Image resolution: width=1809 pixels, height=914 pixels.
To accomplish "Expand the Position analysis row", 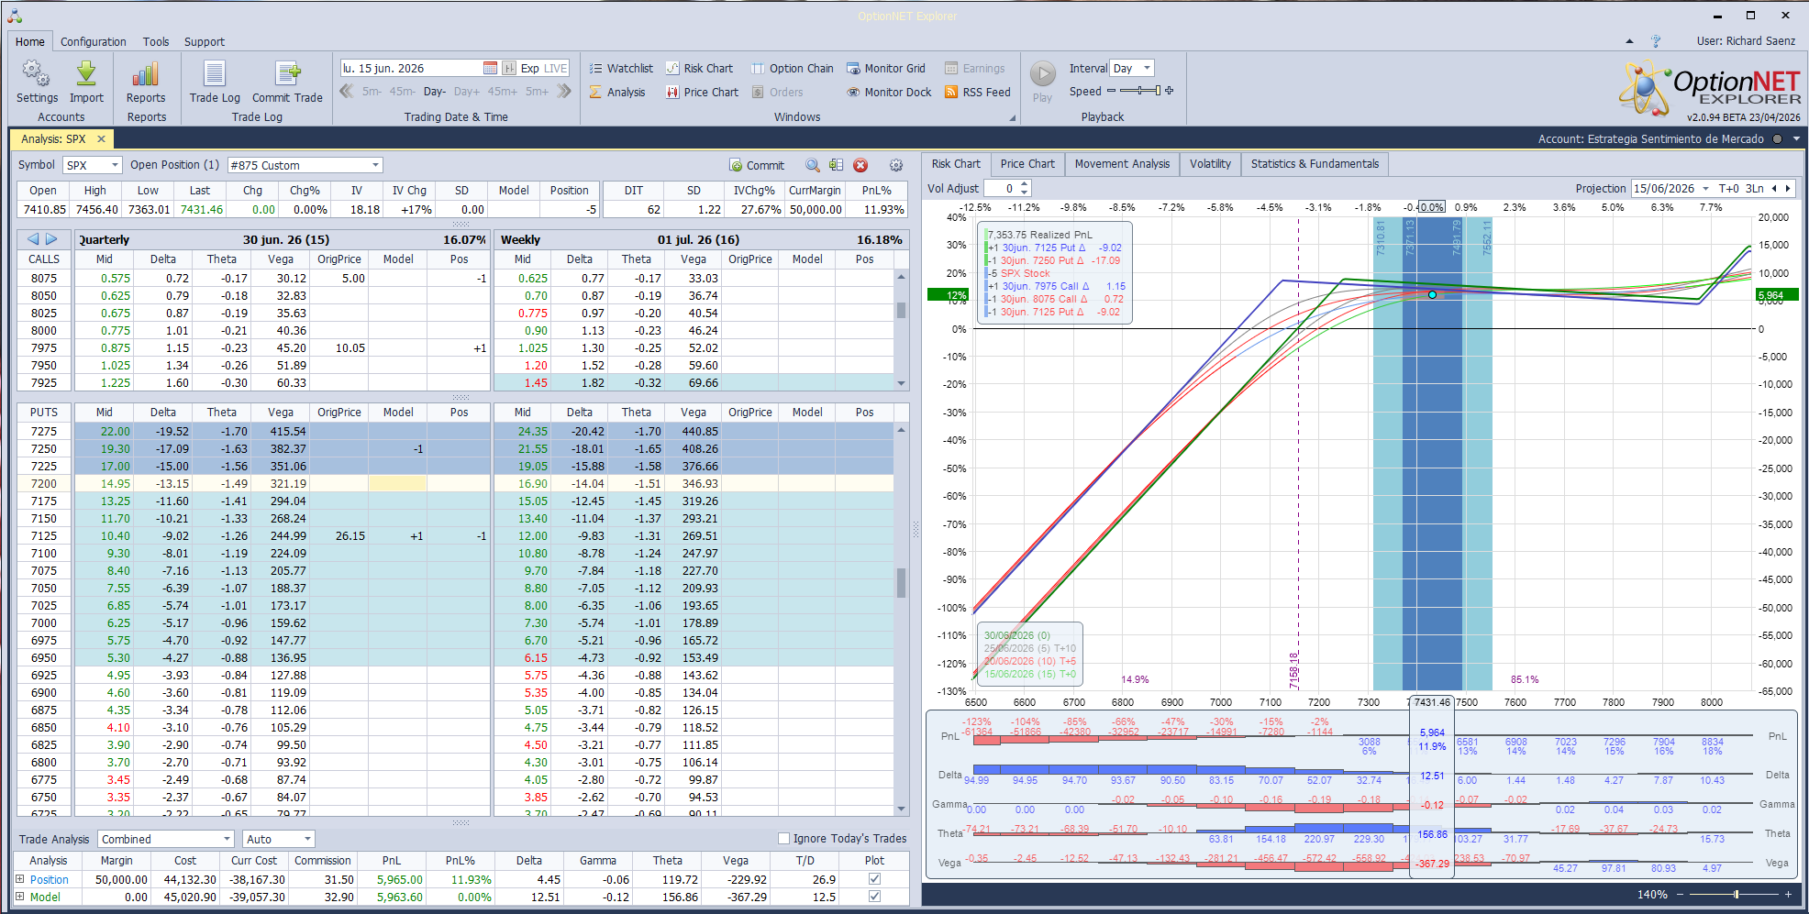I will tap(20, 879).
